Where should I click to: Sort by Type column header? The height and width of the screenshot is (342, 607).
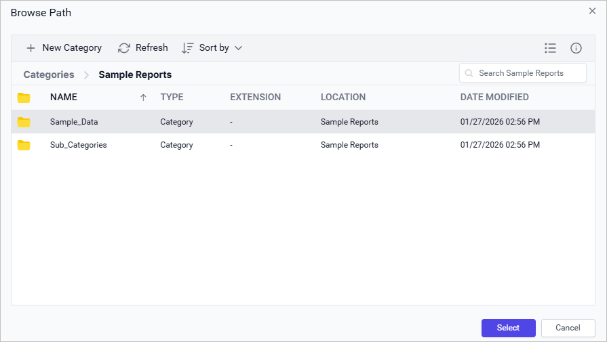pos(172,97)
